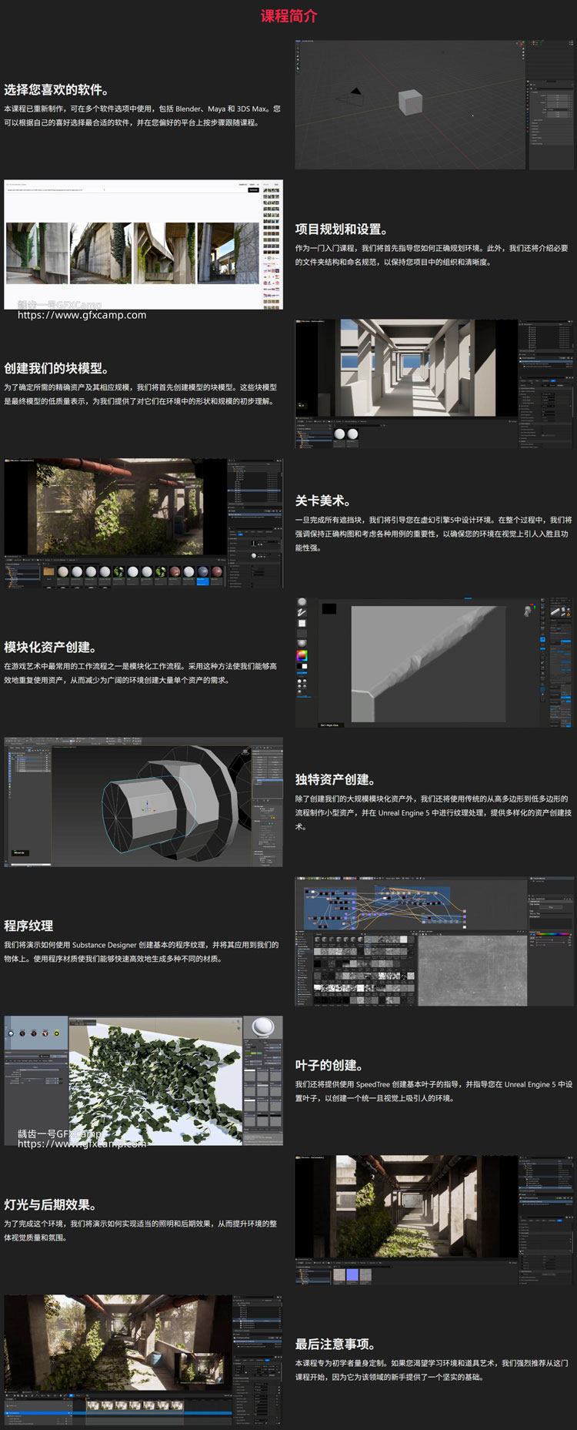This screenshot has width=577, height=1430.
Task: Open the ZBrush material sphere selector
Action: 302,643
